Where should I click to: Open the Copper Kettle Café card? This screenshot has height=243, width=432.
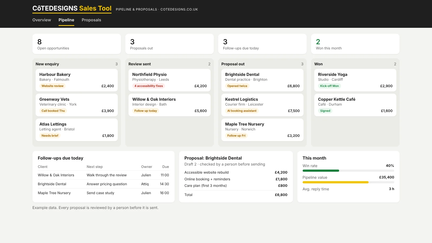pyautogui.click(x=355, y=105)
